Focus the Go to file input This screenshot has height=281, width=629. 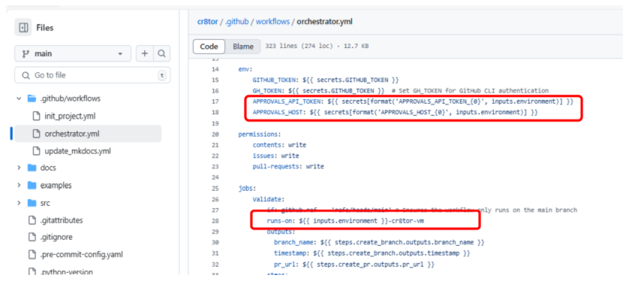[92, 75]
